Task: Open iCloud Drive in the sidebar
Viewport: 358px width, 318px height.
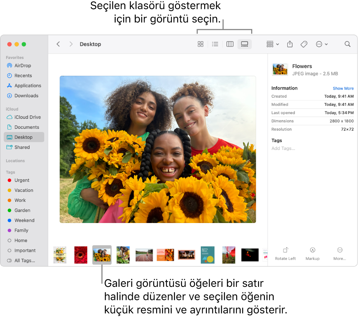Action: [x=24, y=117]
